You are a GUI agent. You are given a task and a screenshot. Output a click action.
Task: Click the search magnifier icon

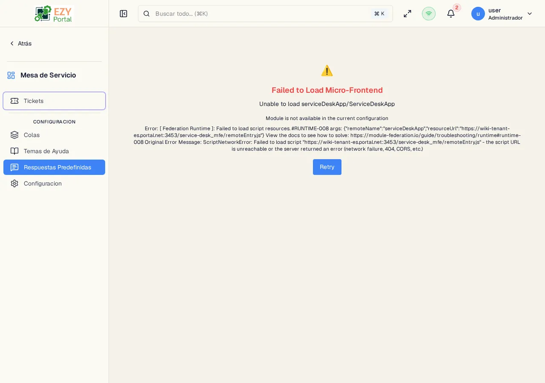[146, 14]
